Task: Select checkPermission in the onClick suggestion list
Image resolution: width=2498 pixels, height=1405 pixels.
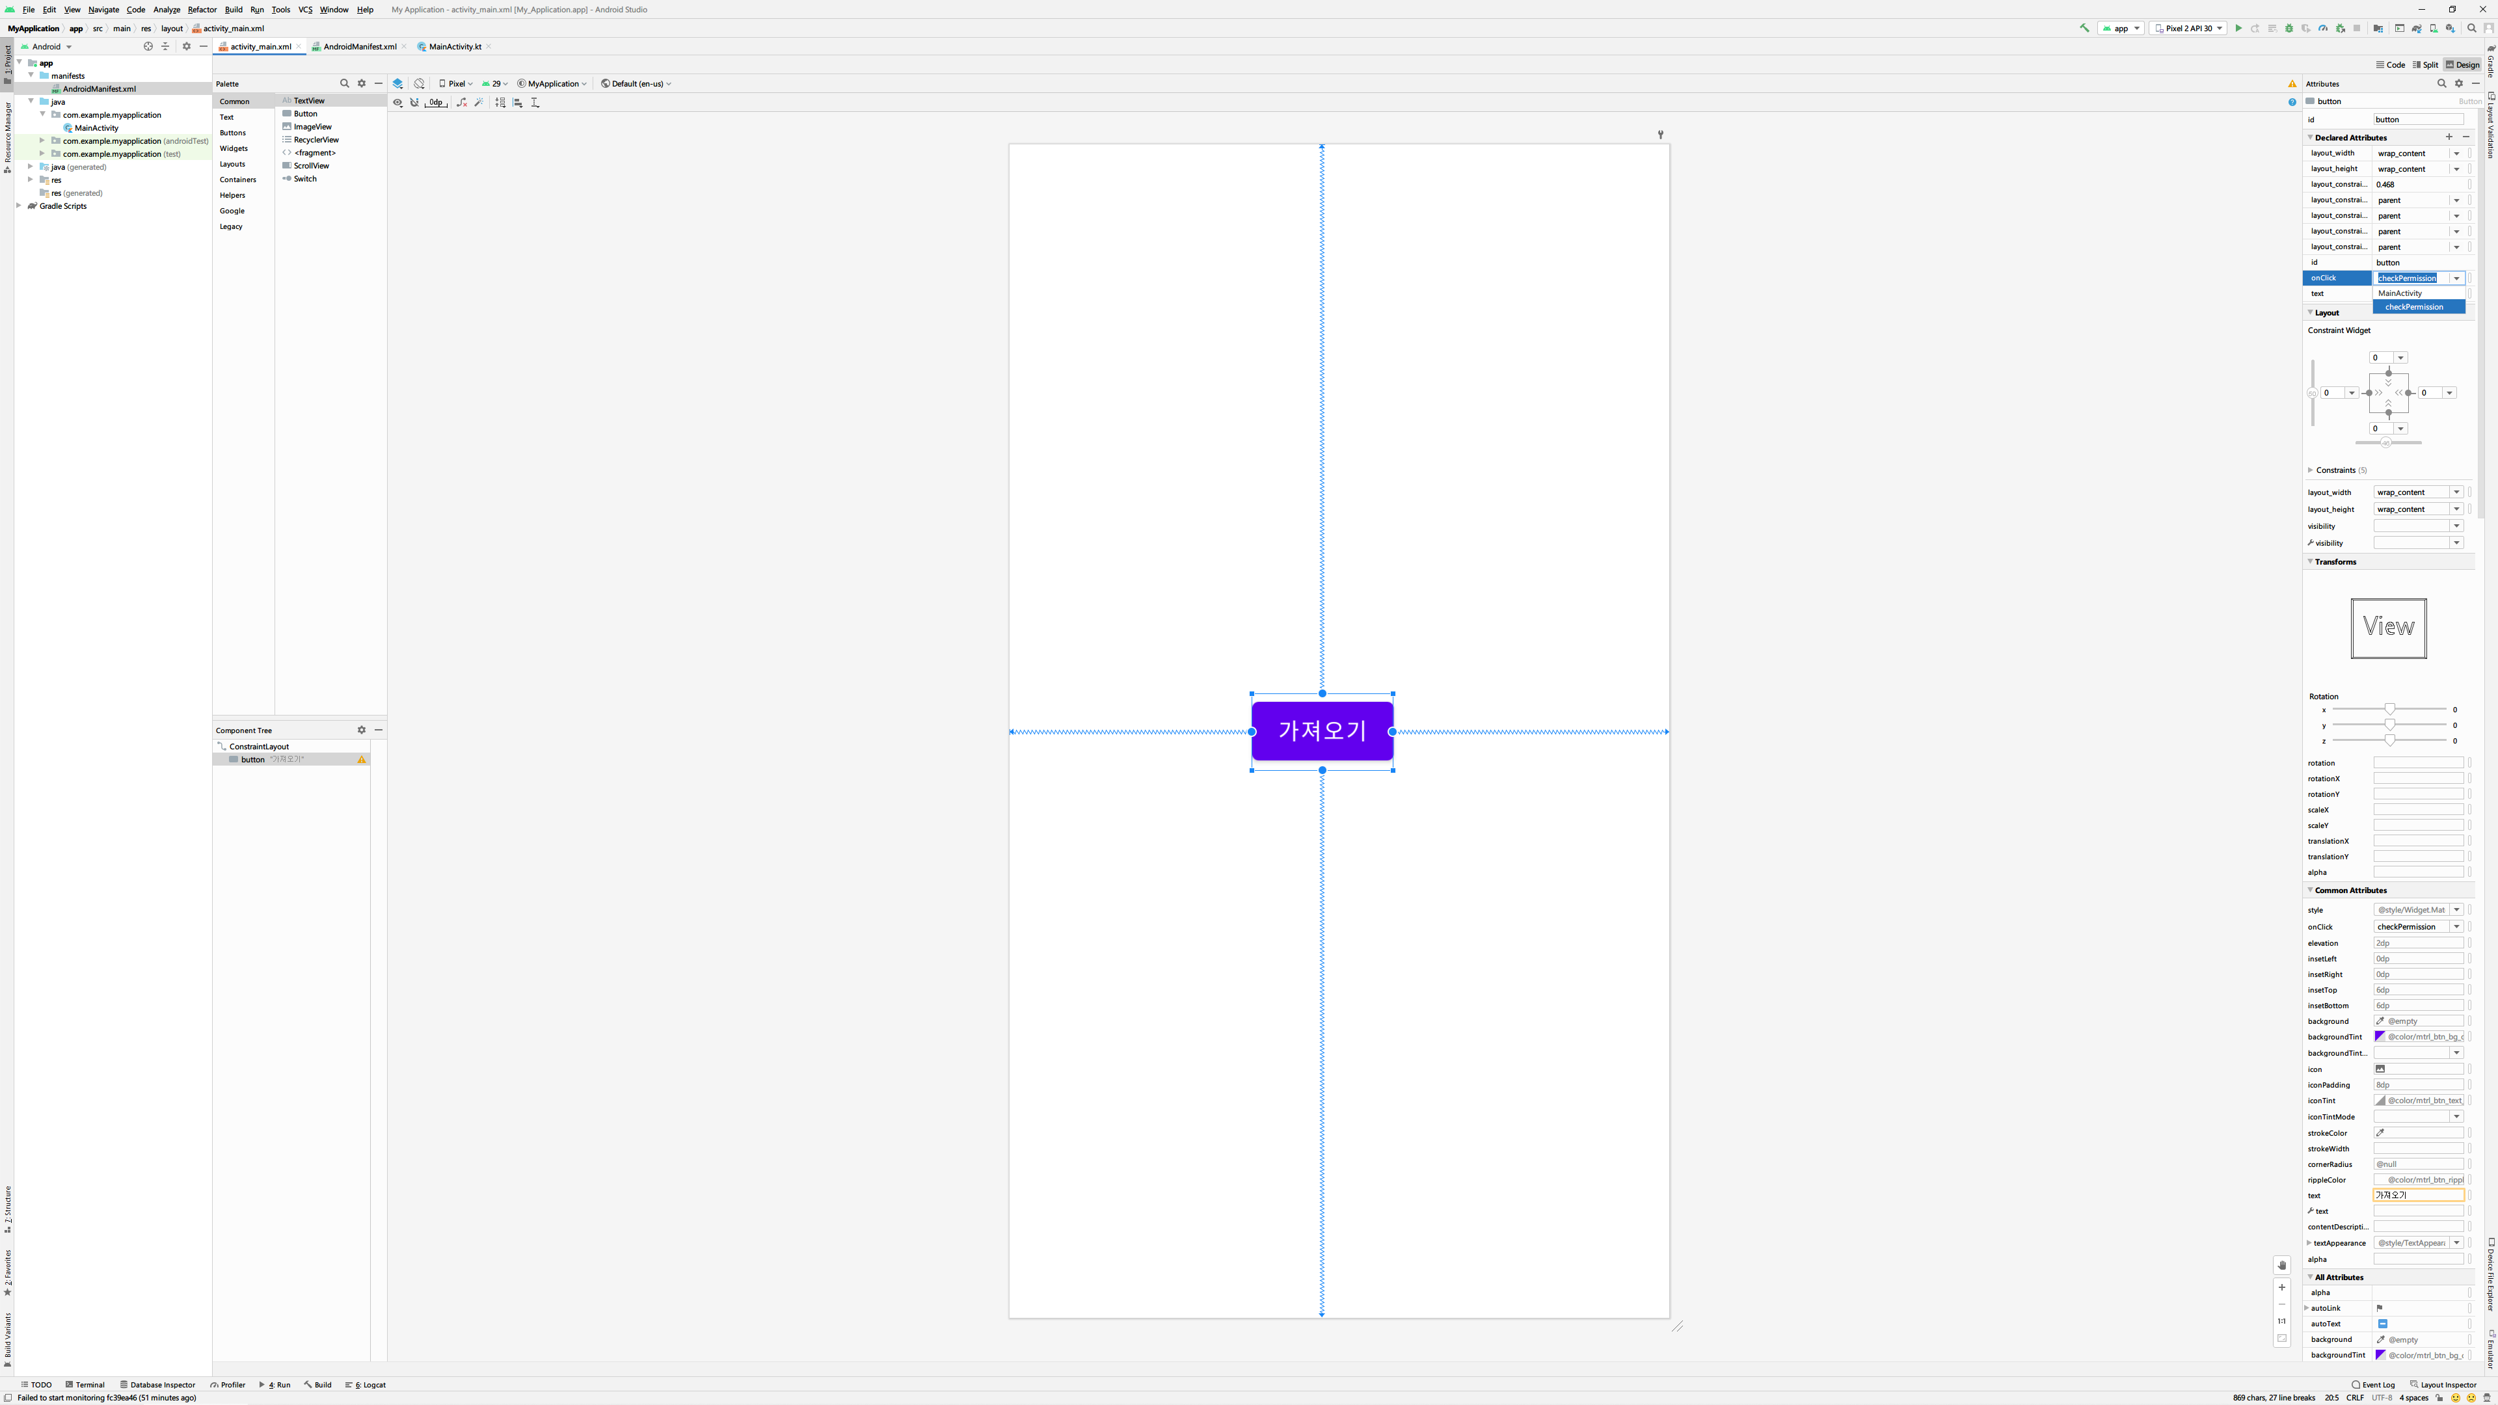Action: coord(2413,306)
